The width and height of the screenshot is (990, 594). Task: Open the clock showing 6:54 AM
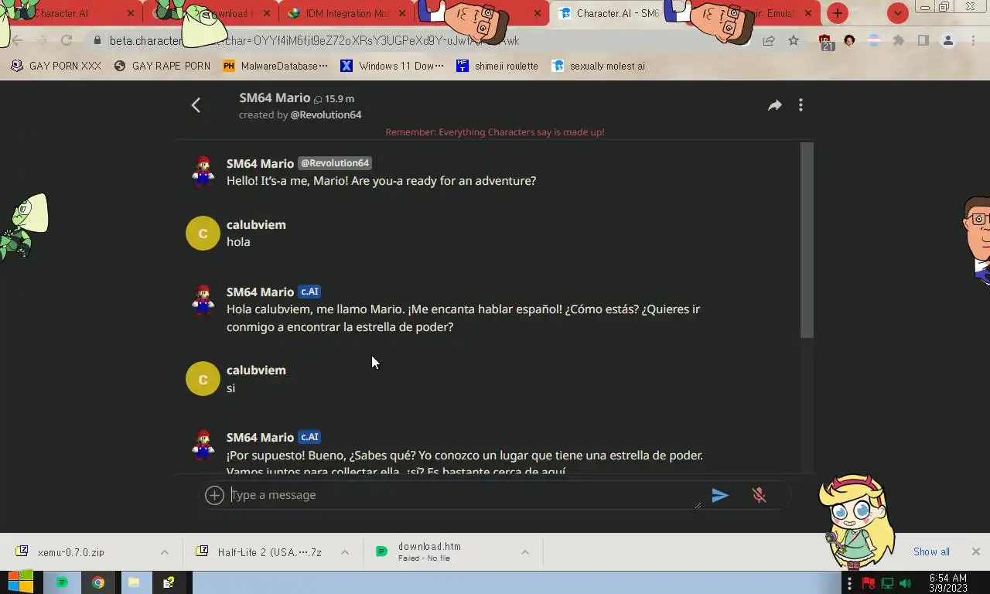coord(948,583)
